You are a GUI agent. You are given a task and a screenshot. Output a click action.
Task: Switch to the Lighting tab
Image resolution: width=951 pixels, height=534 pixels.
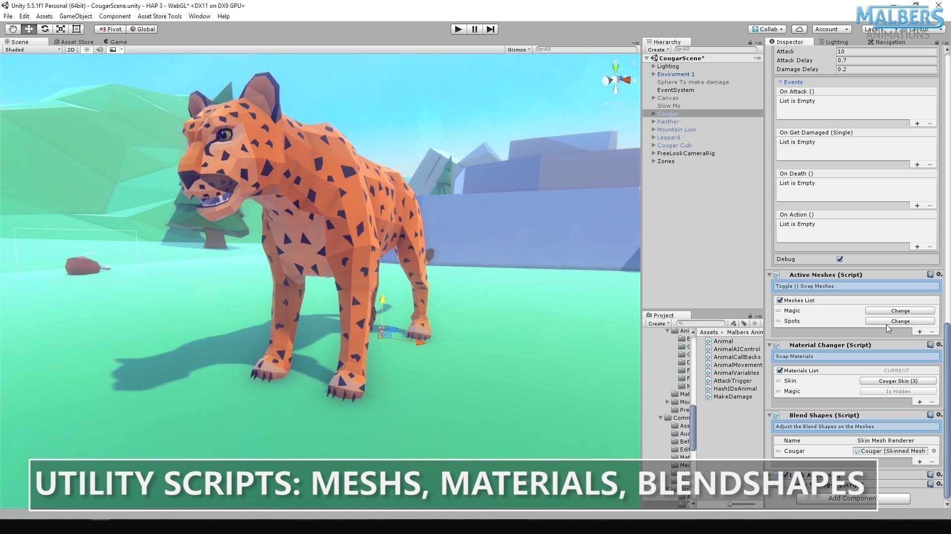(834, 42)
